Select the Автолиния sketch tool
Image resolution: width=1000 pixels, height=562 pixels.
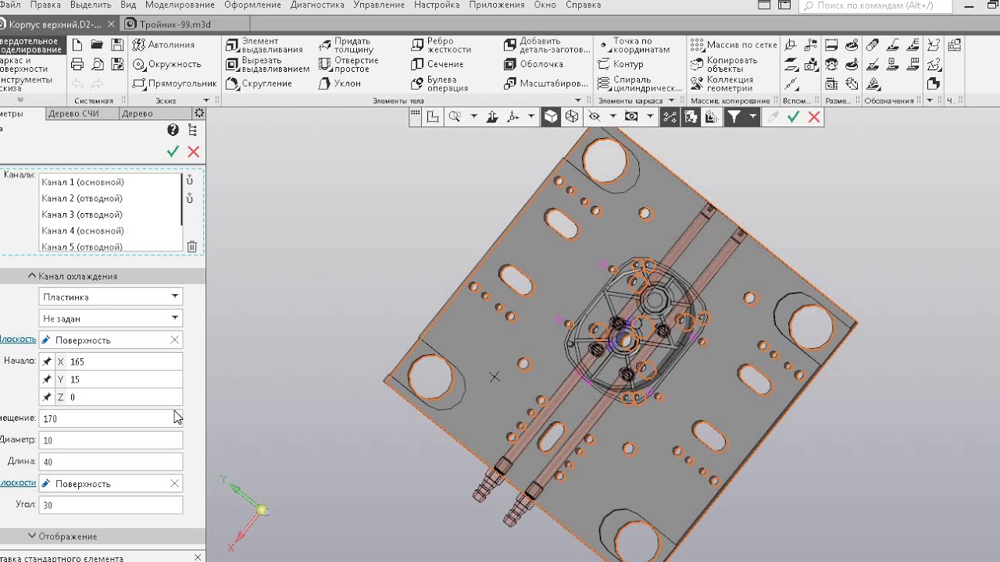(x=164, y=44)
